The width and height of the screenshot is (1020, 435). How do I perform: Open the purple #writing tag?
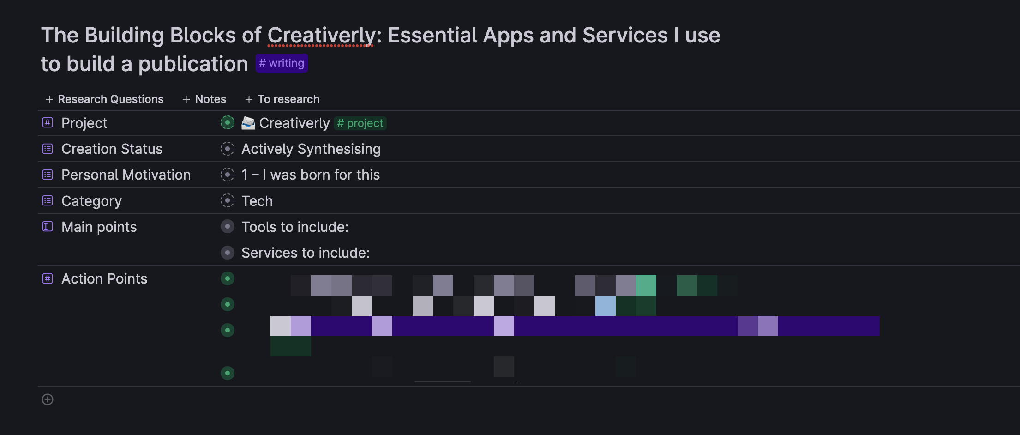click(282, 63)
